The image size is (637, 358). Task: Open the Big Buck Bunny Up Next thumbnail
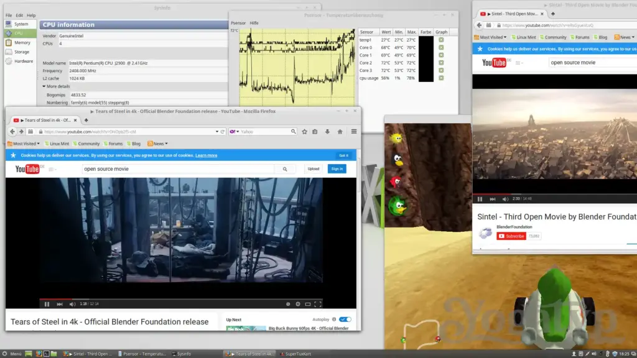246,328
